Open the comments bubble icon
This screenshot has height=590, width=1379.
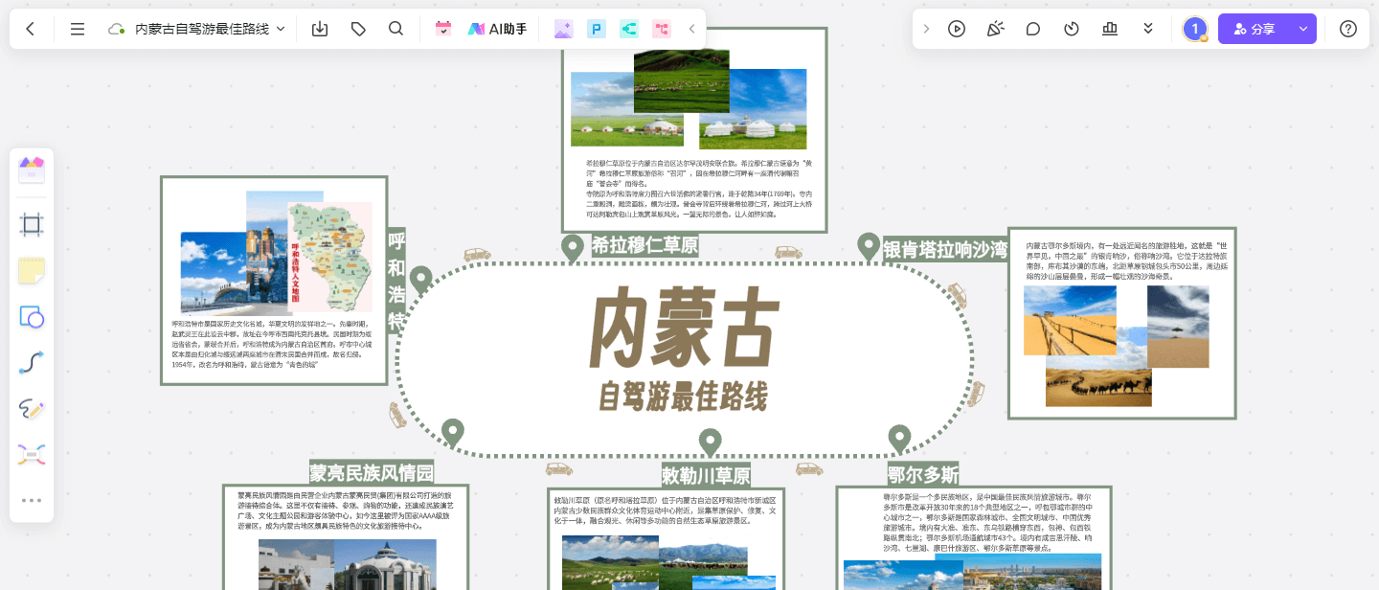(x=1033, y=29)
